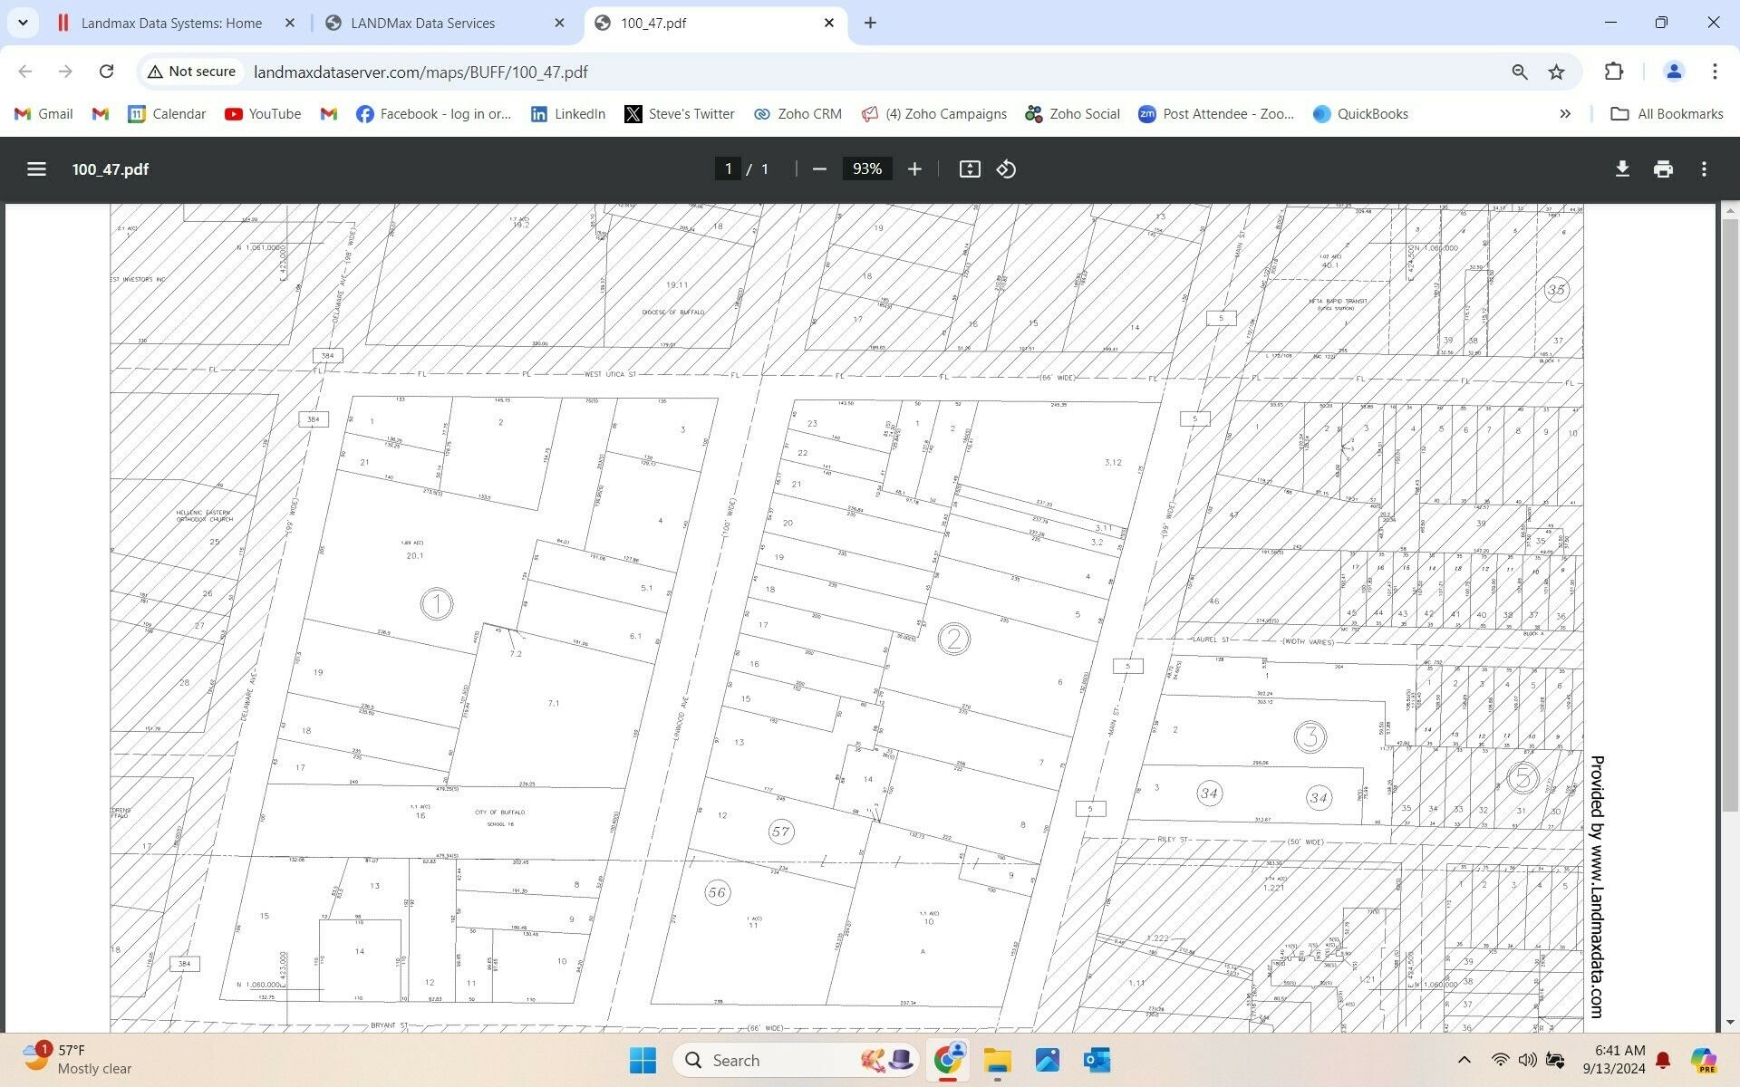1740x1087 pixels.
Task: Expand the tab search dropdown arrow
Action: pyautogui.click(x=23, y=23)
